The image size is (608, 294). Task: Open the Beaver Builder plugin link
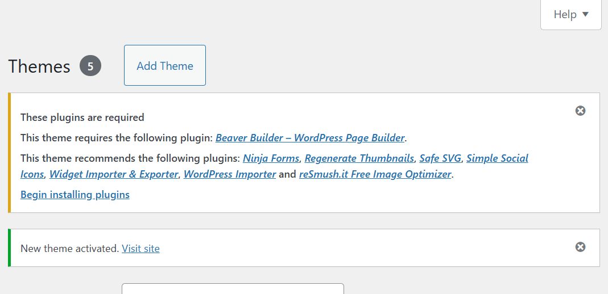[310, 138]
